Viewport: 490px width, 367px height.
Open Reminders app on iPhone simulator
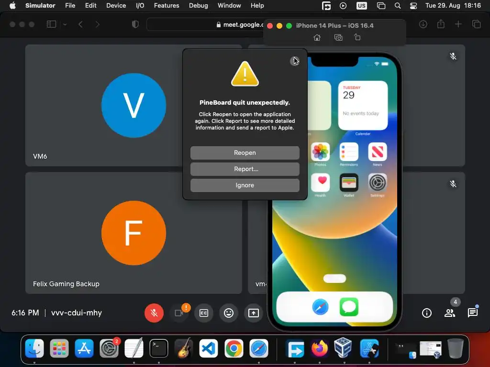pyautogui.click(x=349, y=151)
